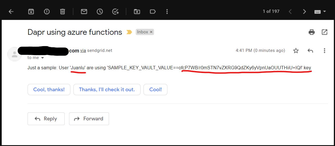Screen dimensions: 335x146
Task: Go back to the inbox list
Action: click(x=11, y=11)
